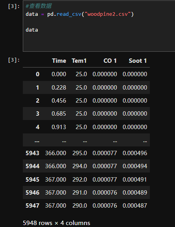Click the code input cell editor

[x=99, y=26]
